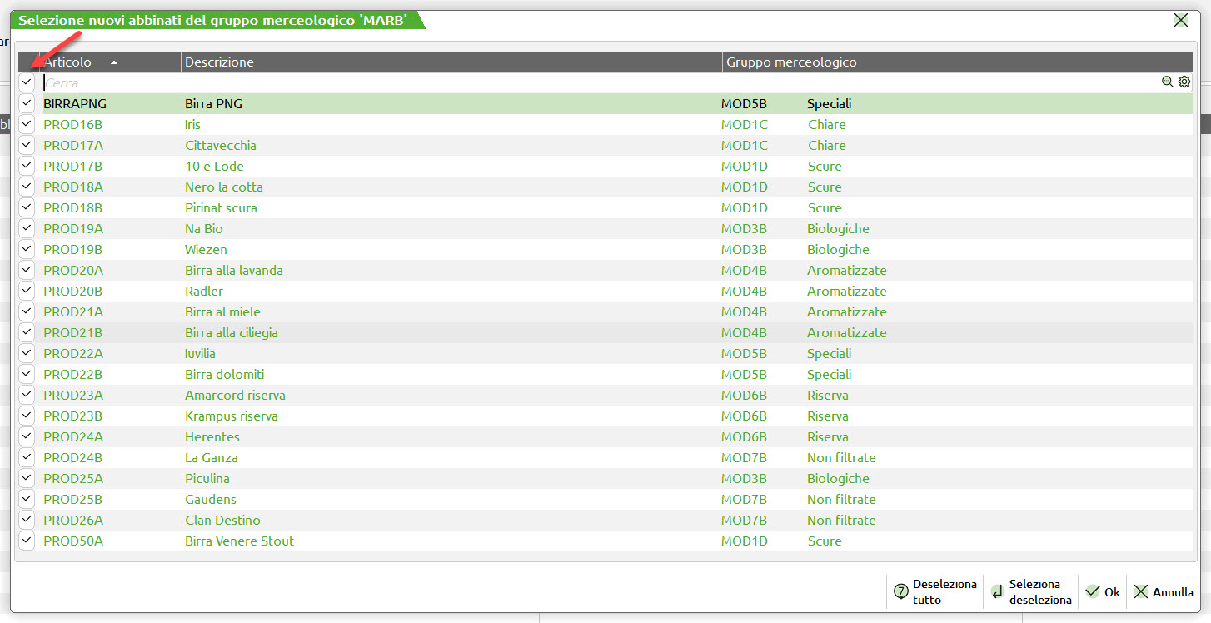This screenshot has width=1211, height=623.
Task: Sort by the Articolo column header
Action: (x=68, y=62)
